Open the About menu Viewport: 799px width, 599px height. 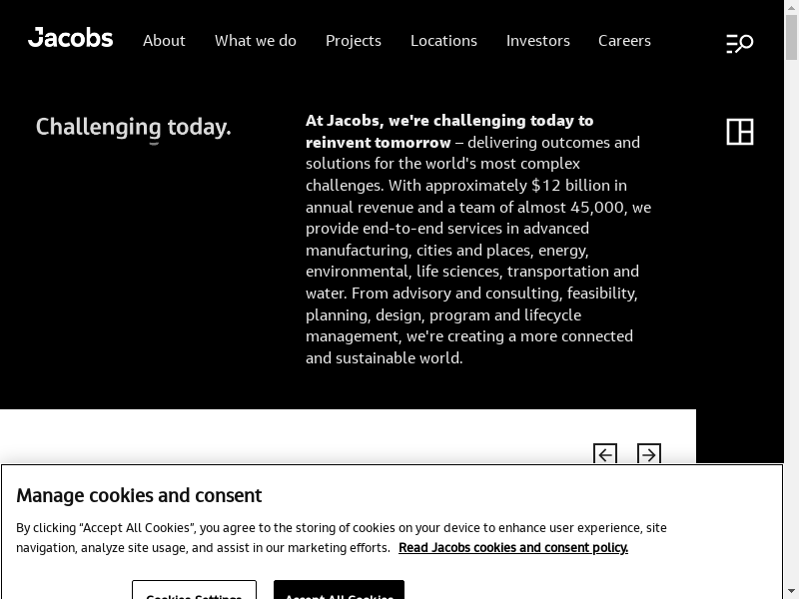(164, 41)
